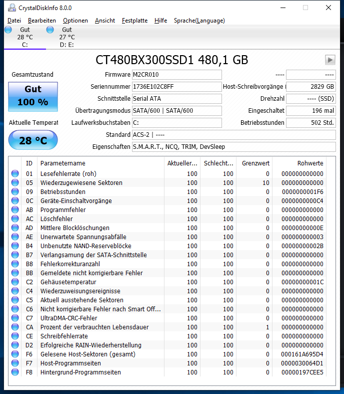The width and height of the screenshot is (344, 394).
Task: Click the 28 °C temperature button
Action: (x=33, y=140)
